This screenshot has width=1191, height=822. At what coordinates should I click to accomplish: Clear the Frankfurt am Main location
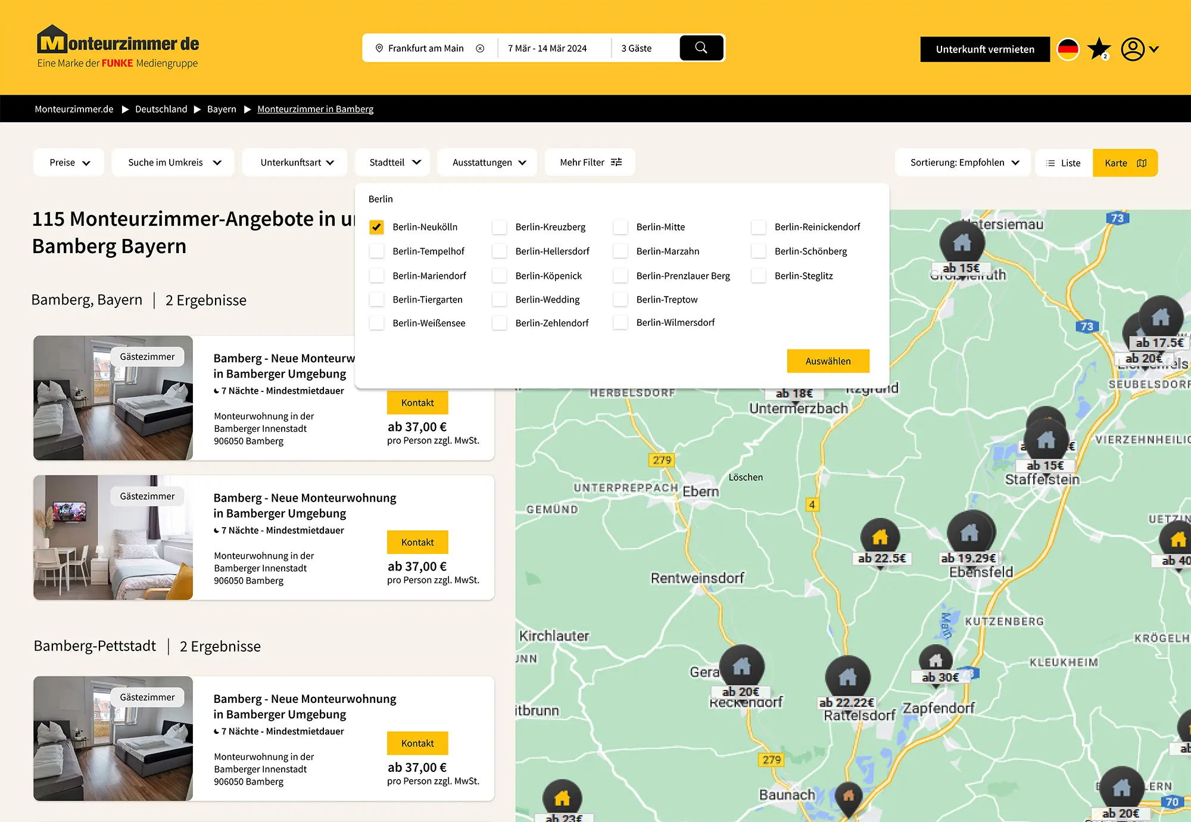[x=480, y=49]
